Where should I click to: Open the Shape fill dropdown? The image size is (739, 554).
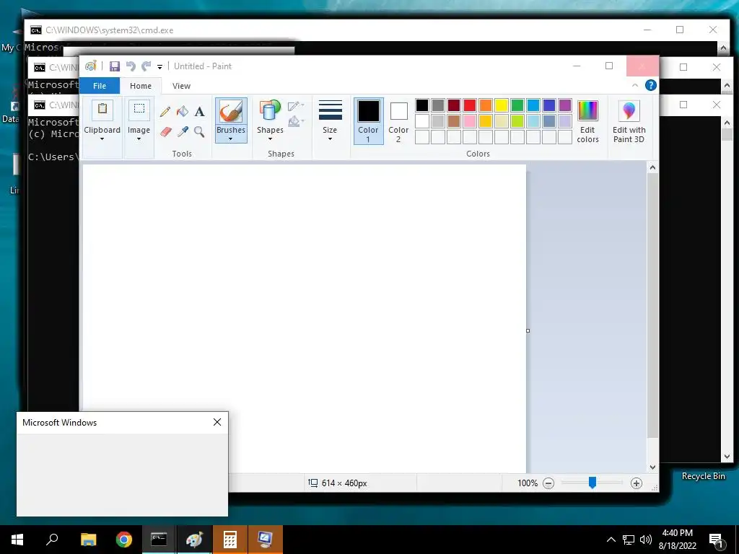(296, 121)
